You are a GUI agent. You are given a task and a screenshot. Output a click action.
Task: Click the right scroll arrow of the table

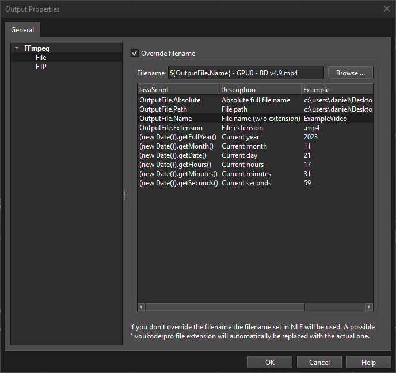point(370,307)
